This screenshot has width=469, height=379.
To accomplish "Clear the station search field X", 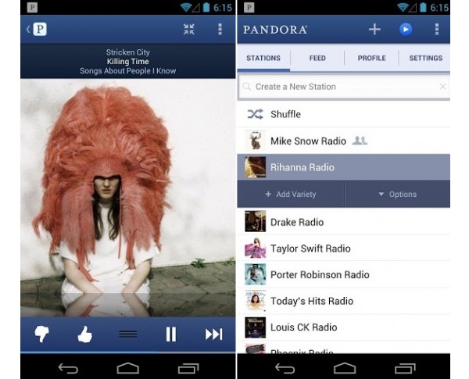I will 443,87.
